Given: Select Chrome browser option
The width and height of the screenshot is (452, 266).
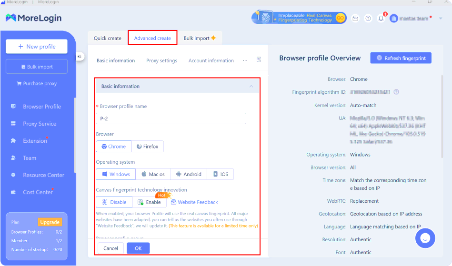Looking at the screenshot, I should click(x=113, y=146).
